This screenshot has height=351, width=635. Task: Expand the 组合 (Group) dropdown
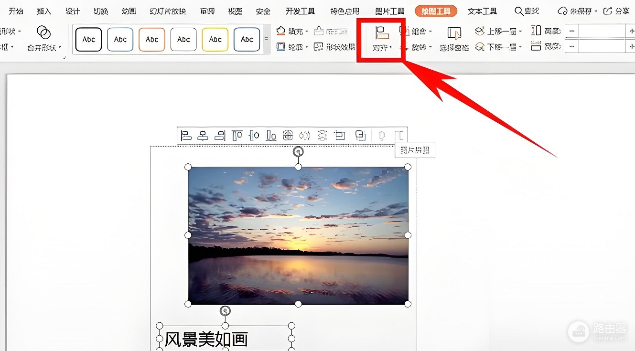click(415, 32)
